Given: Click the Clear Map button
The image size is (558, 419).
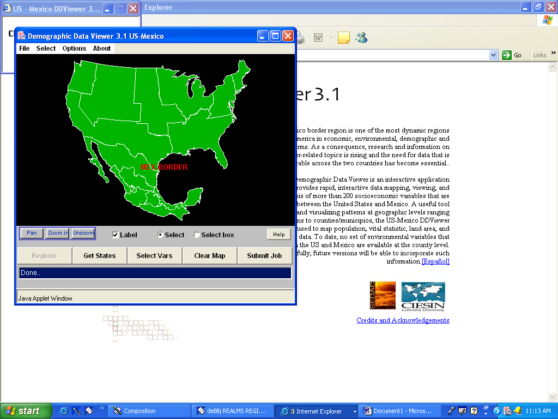Looking at the screenshot, I should coord(210,256).
